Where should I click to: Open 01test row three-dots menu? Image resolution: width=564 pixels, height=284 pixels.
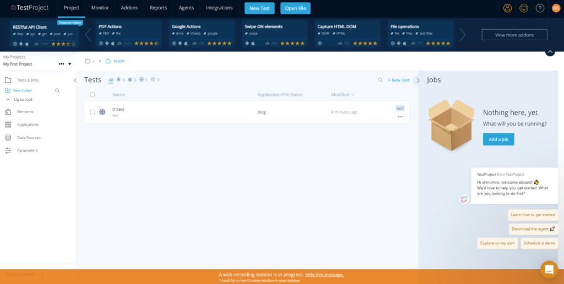point(400,116)
